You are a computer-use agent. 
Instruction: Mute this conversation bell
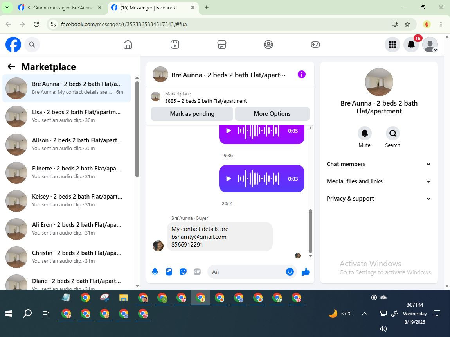(364, 133)
